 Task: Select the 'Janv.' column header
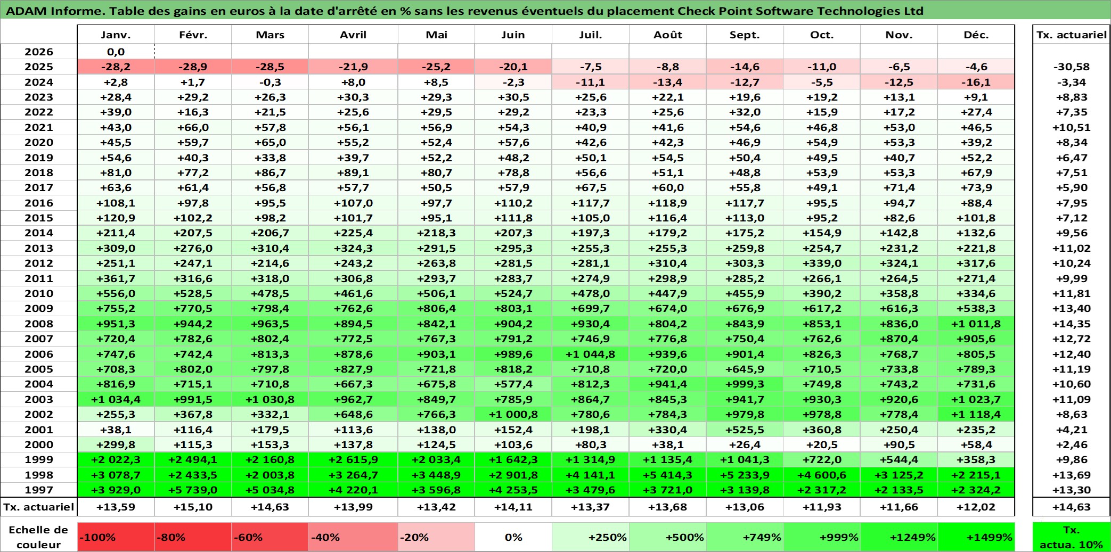[116, 35]
